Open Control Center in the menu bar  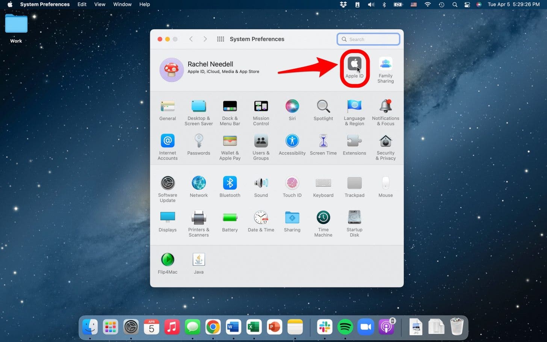467,5
